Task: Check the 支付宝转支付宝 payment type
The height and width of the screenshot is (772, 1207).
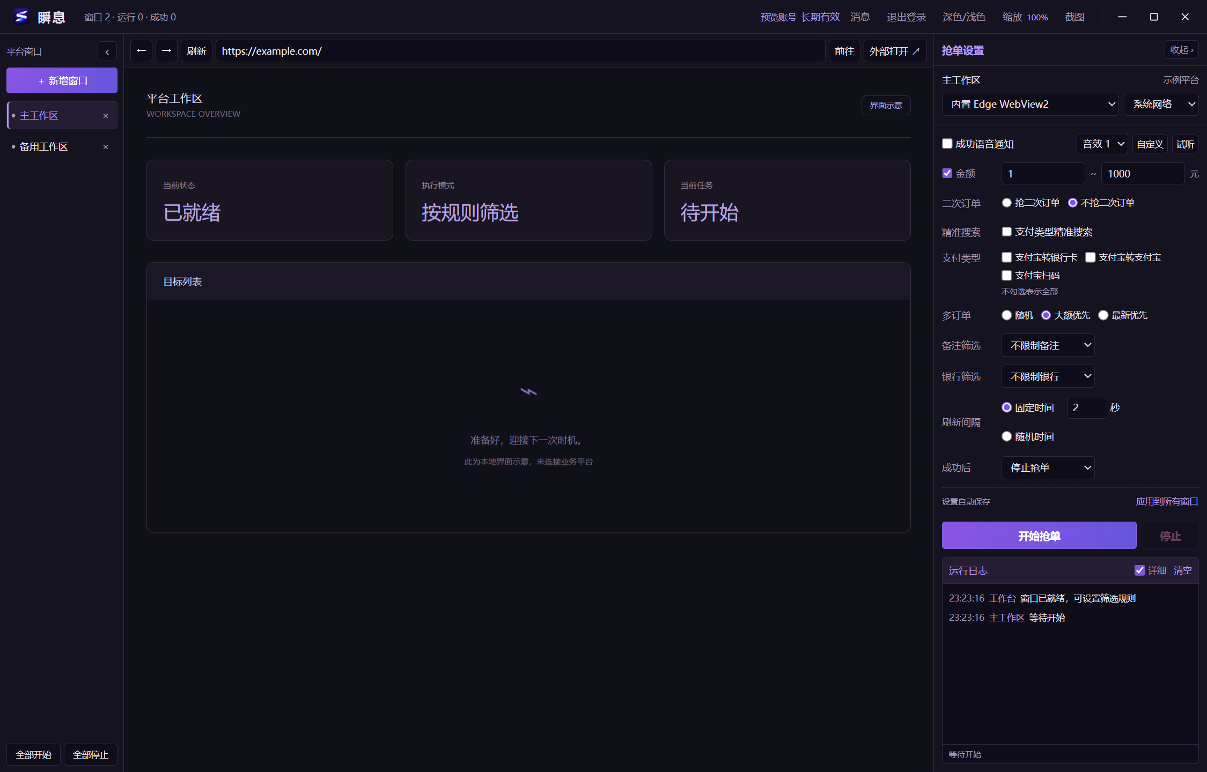Action: (1091, 257)
